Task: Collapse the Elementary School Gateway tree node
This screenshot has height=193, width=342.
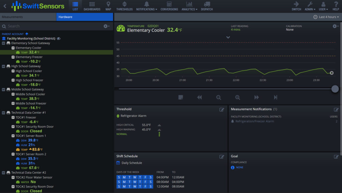Action: [x=3, y=43]
